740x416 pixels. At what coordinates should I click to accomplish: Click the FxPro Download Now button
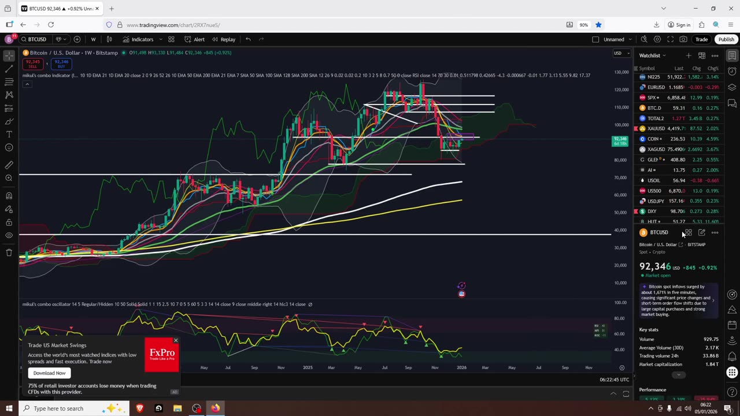coord(49,373)
